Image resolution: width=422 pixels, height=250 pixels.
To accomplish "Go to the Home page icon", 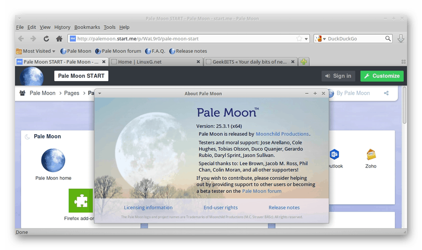I will [x=59, y=39].
